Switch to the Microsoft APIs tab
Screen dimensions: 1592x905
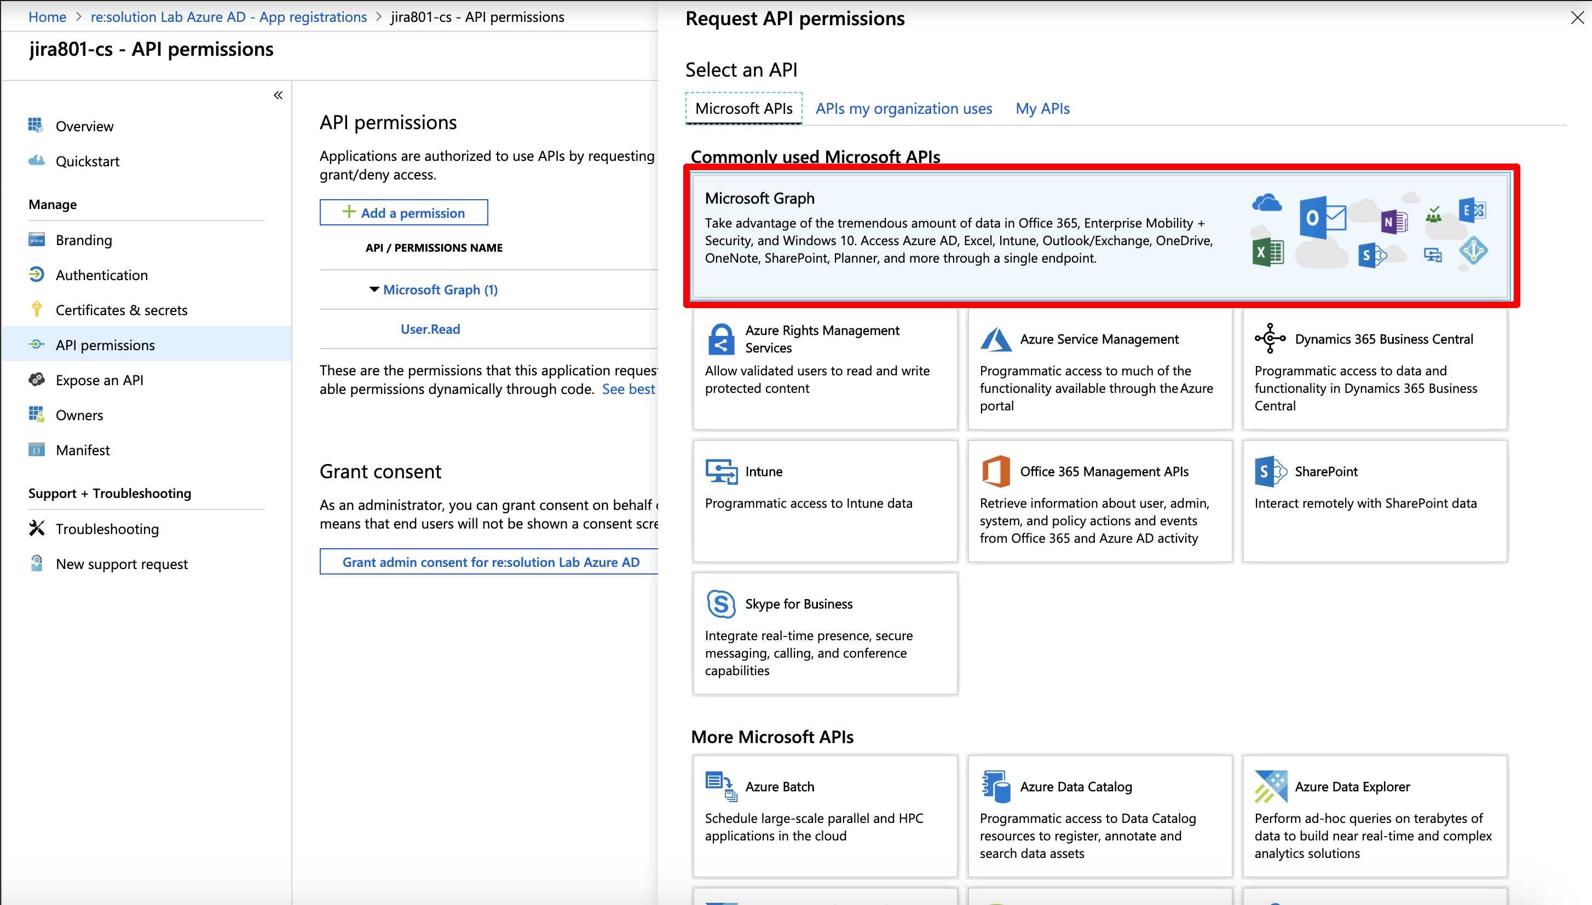(x=744, y=108)
